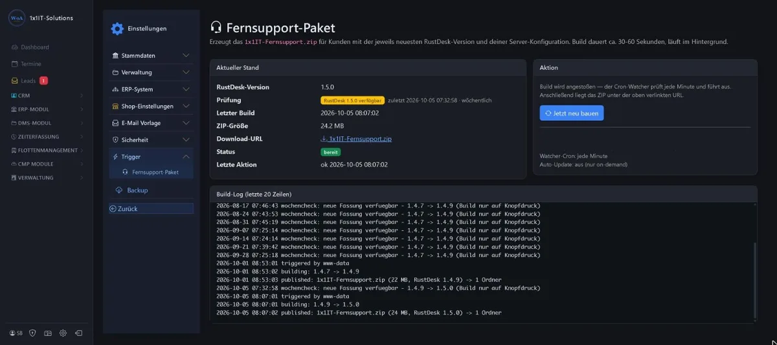This screenshot has height=345, width=777.
Task: Click Letzte Aktion value ok 2026-10-05
Action: 354,165
